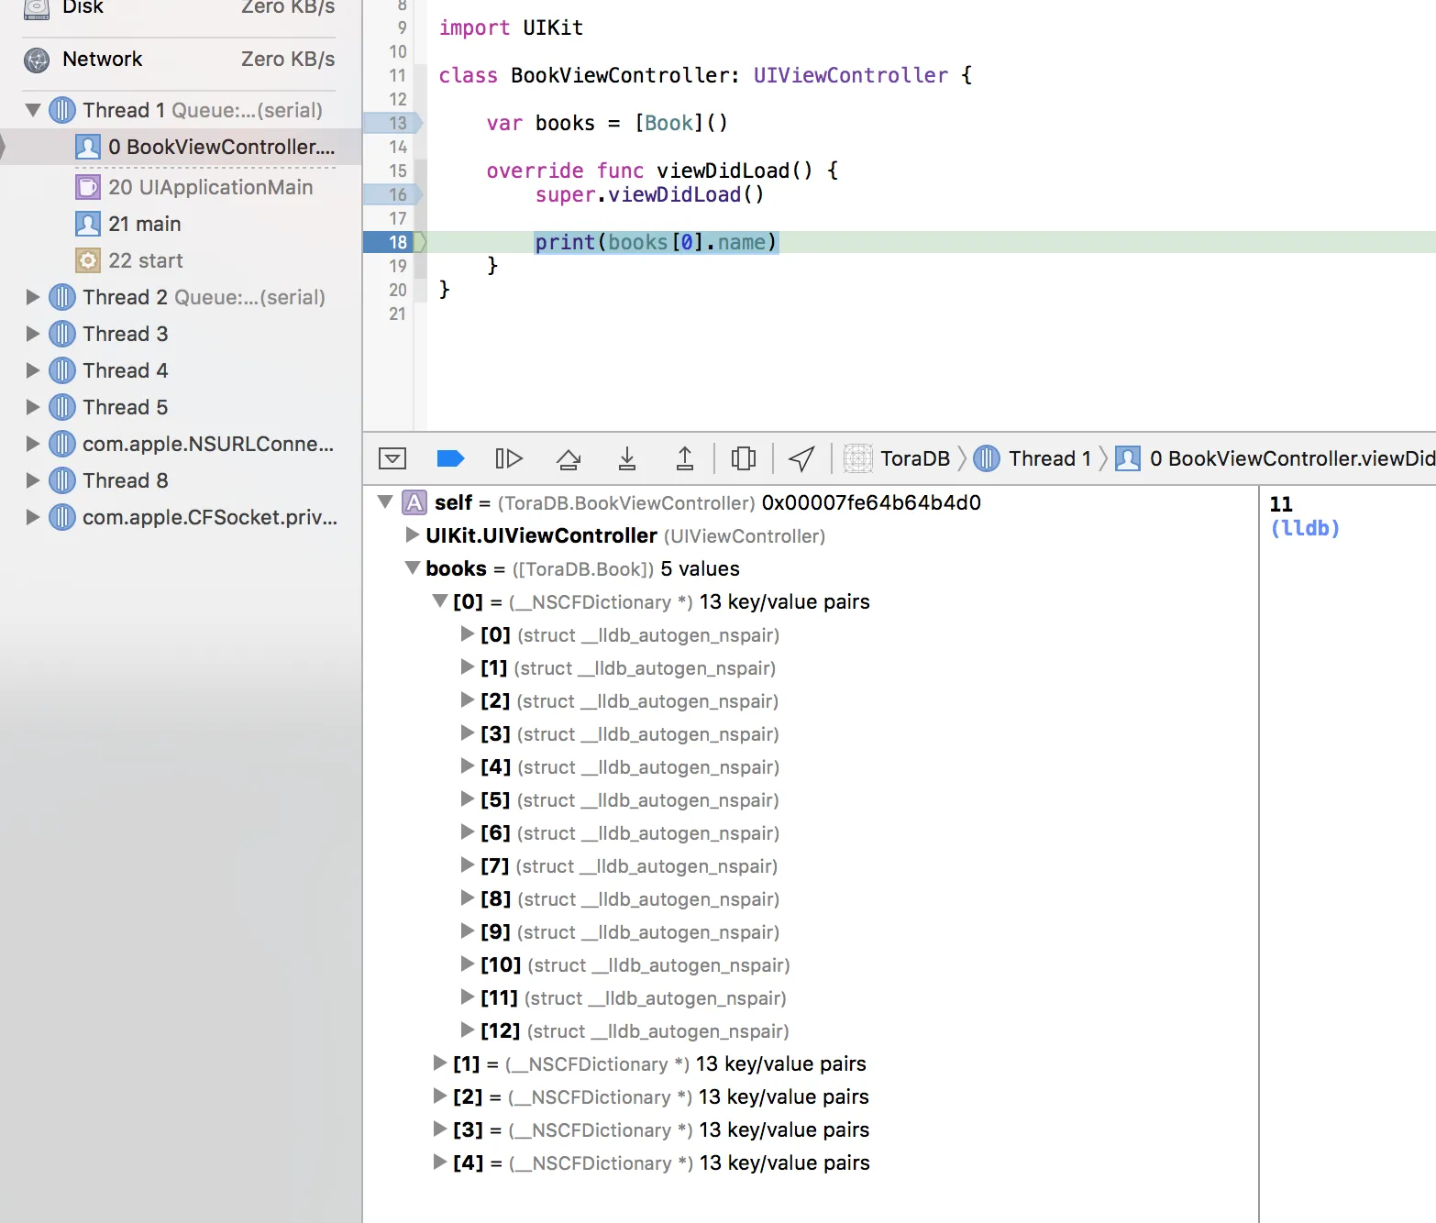Click the com.apple.CFSocket thread icon
This screenshot has width=1436, height=1223.
click(x=61, y=517)
